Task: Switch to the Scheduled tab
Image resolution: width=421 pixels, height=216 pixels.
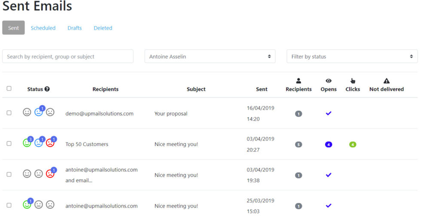Action: click(43, 28)
